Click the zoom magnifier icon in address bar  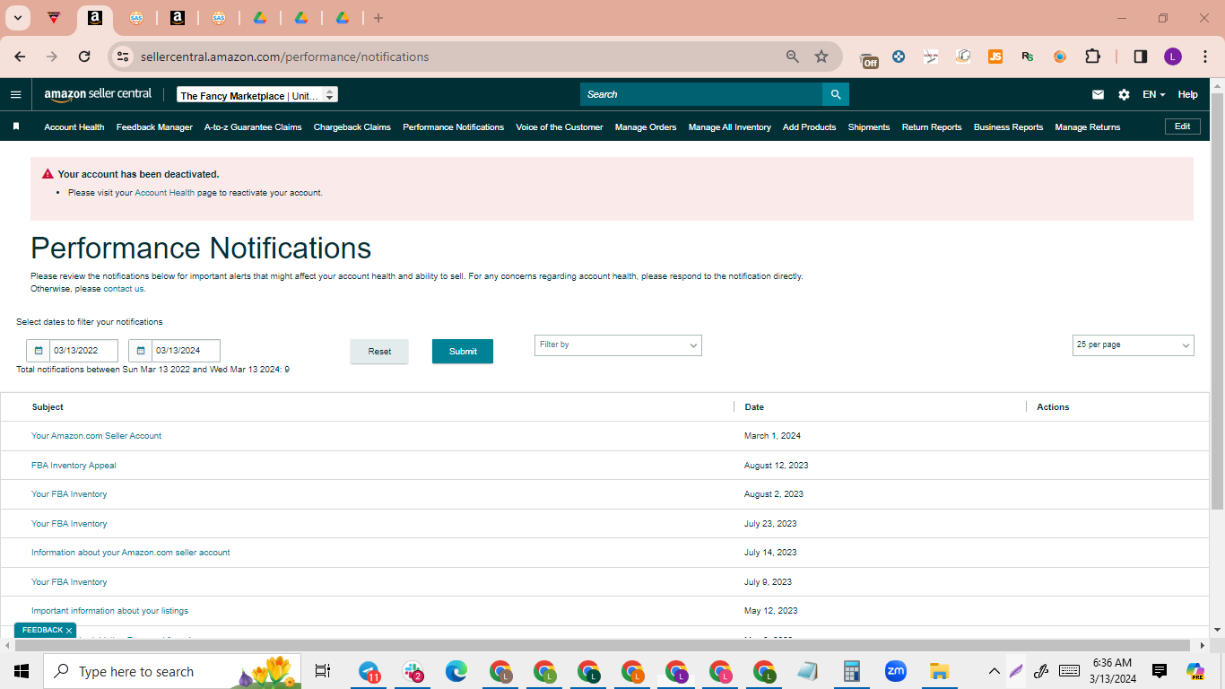(793, 57)
